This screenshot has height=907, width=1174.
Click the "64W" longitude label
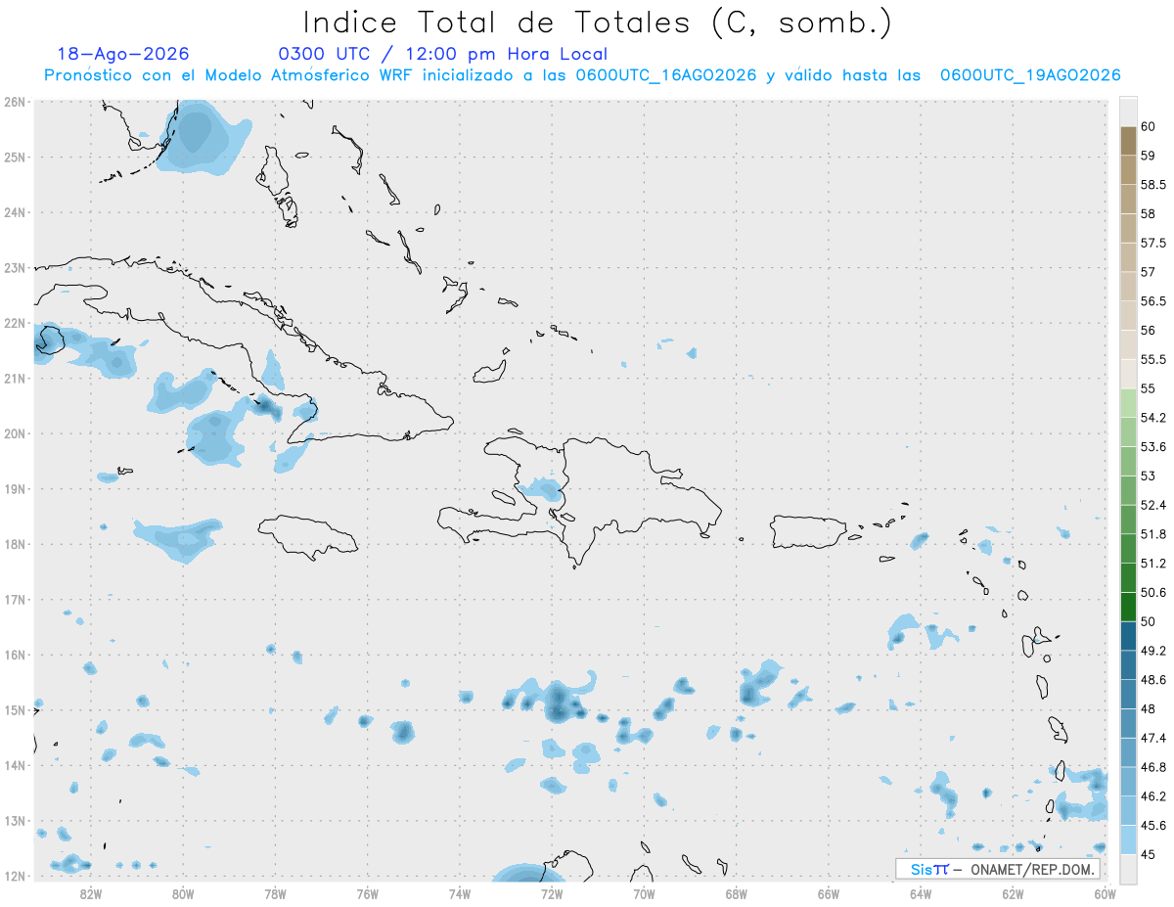(921, 893)
